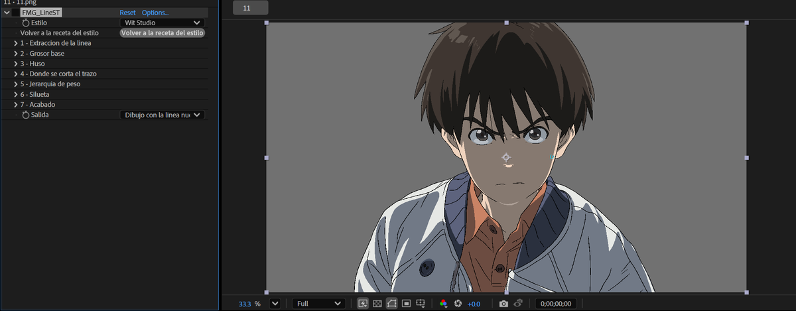
Task: Click the Estilo property label
Action: (x=39, y=23)
